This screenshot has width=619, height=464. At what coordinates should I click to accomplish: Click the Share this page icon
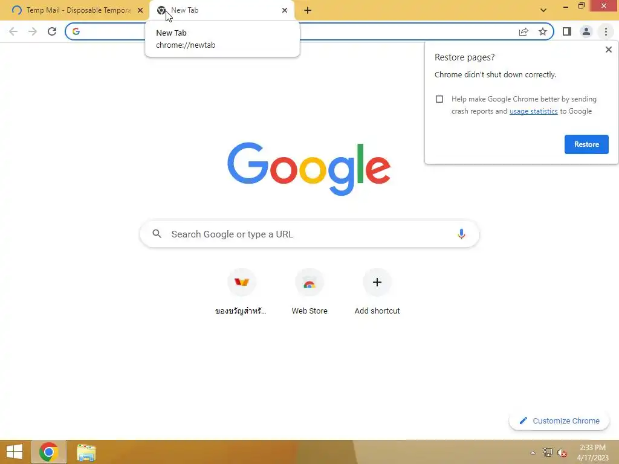[523, 31]
